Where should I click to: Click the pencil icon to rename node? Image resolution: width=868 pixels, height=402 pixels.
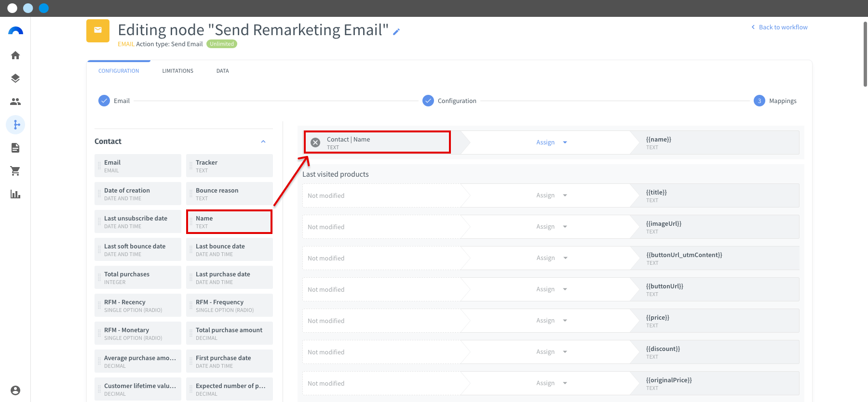click(x=396, y=32)
